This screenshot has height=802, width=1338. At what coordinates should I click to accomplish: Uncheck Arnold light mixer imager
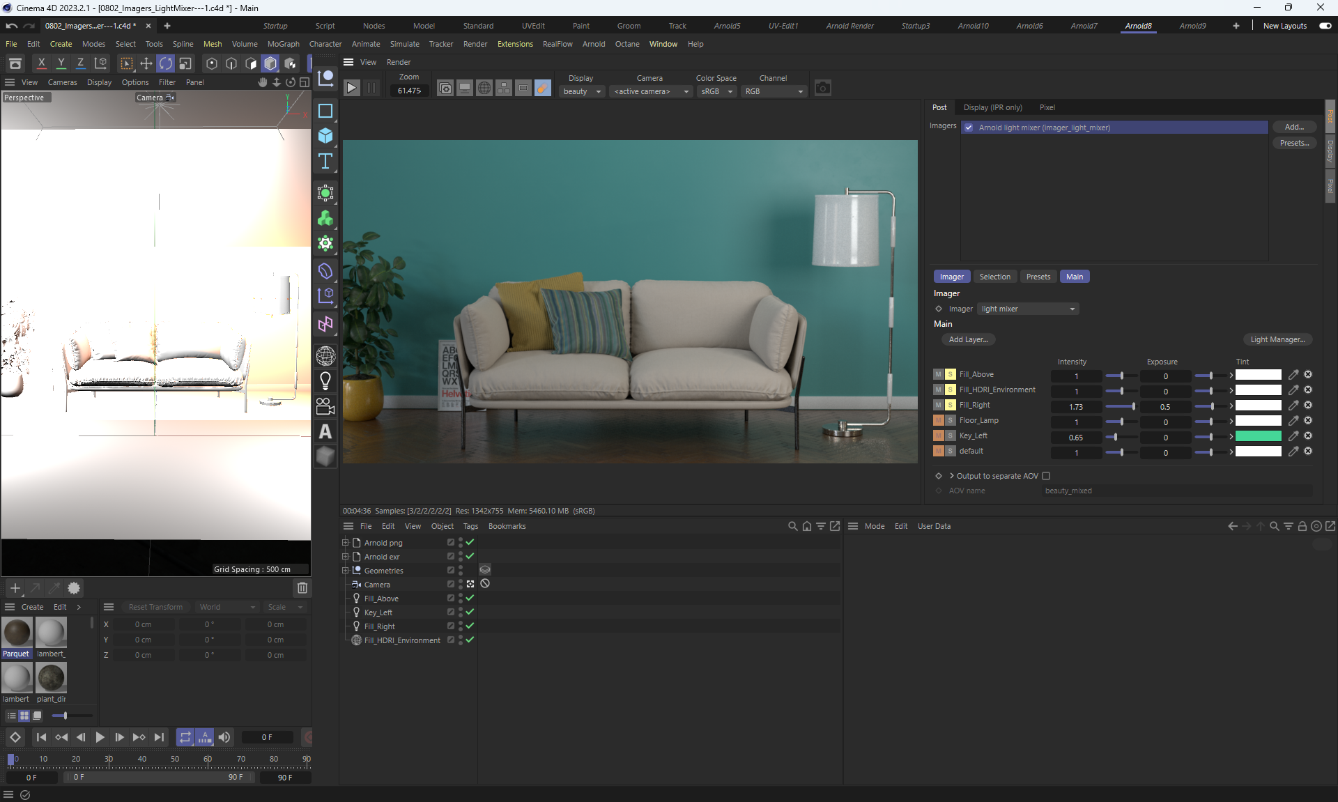coord(969,128)
